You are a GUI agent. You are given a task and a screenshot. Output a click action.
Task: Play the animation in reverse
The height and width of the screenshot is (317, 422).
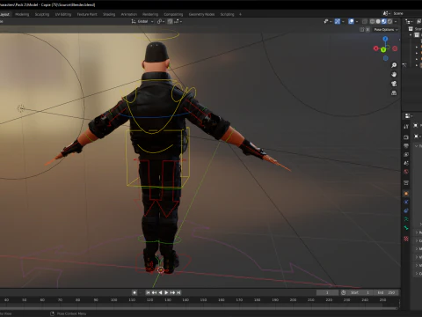pyautogui.click(x=160, y=292)
